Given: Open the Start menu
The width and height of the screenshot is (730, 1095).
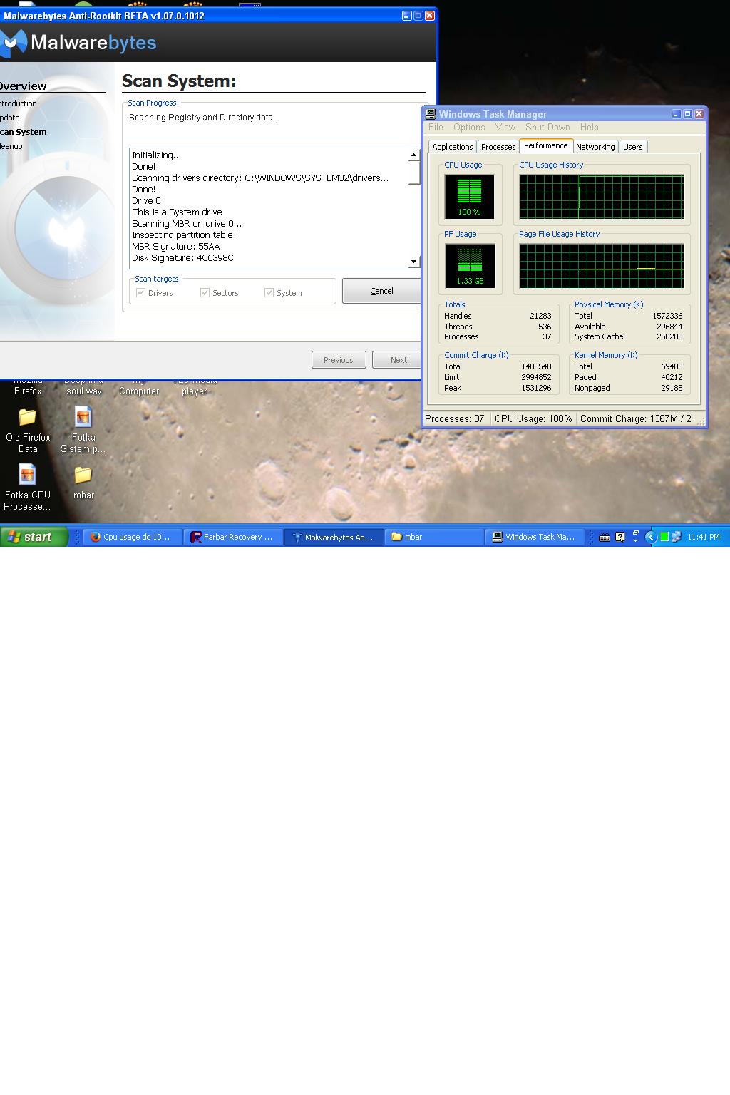Looking at the screenshot, I should (34, 537).
